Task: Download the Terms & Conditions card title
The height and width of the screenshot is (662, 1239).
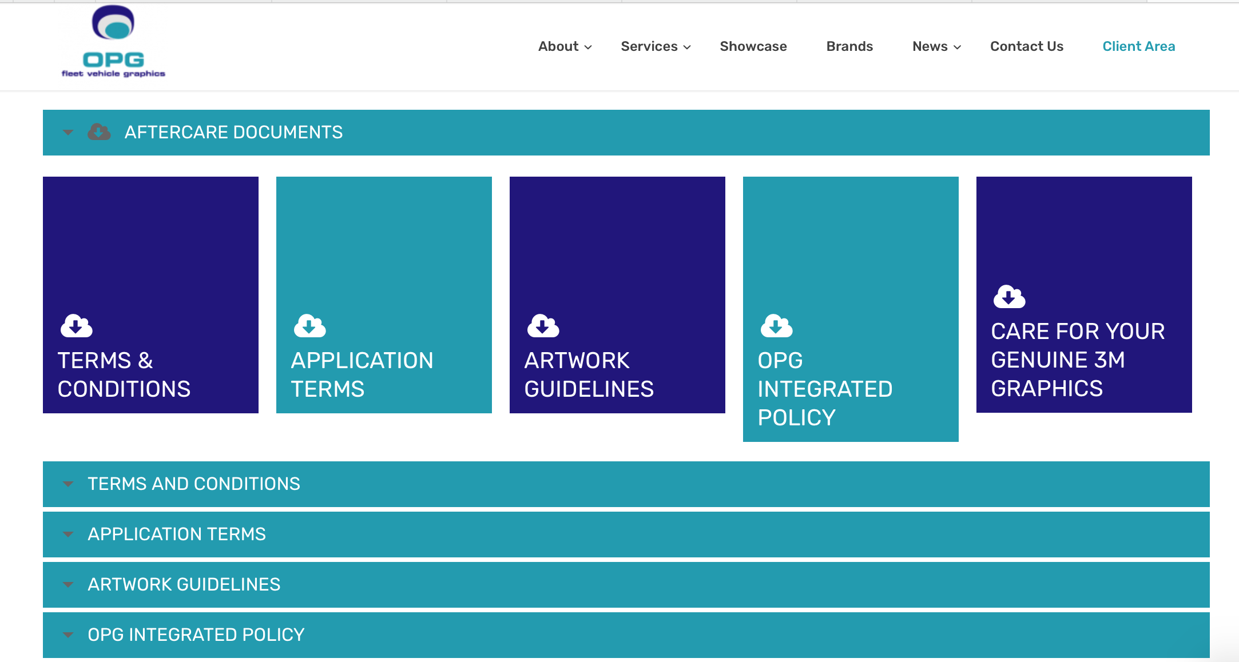Action: (x=124, y=374)
